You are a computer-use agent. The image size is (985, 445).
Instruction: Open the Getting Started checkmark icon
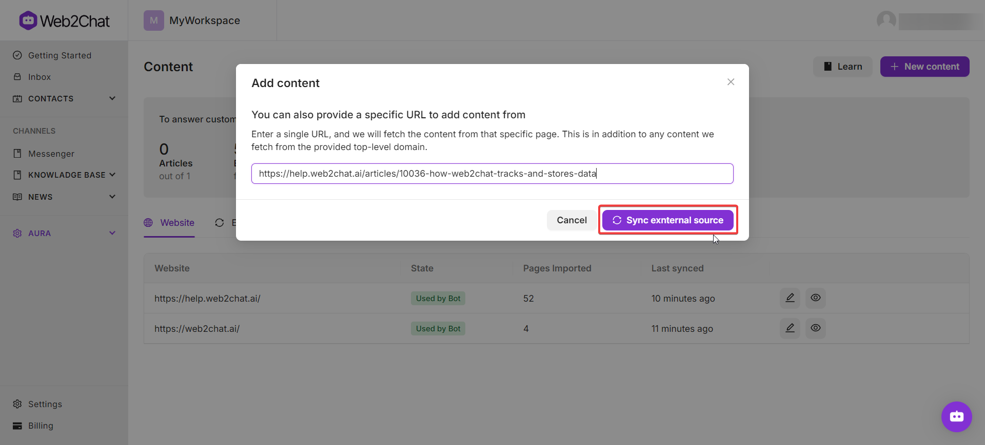pyautogui.click(x=17, y=55)
